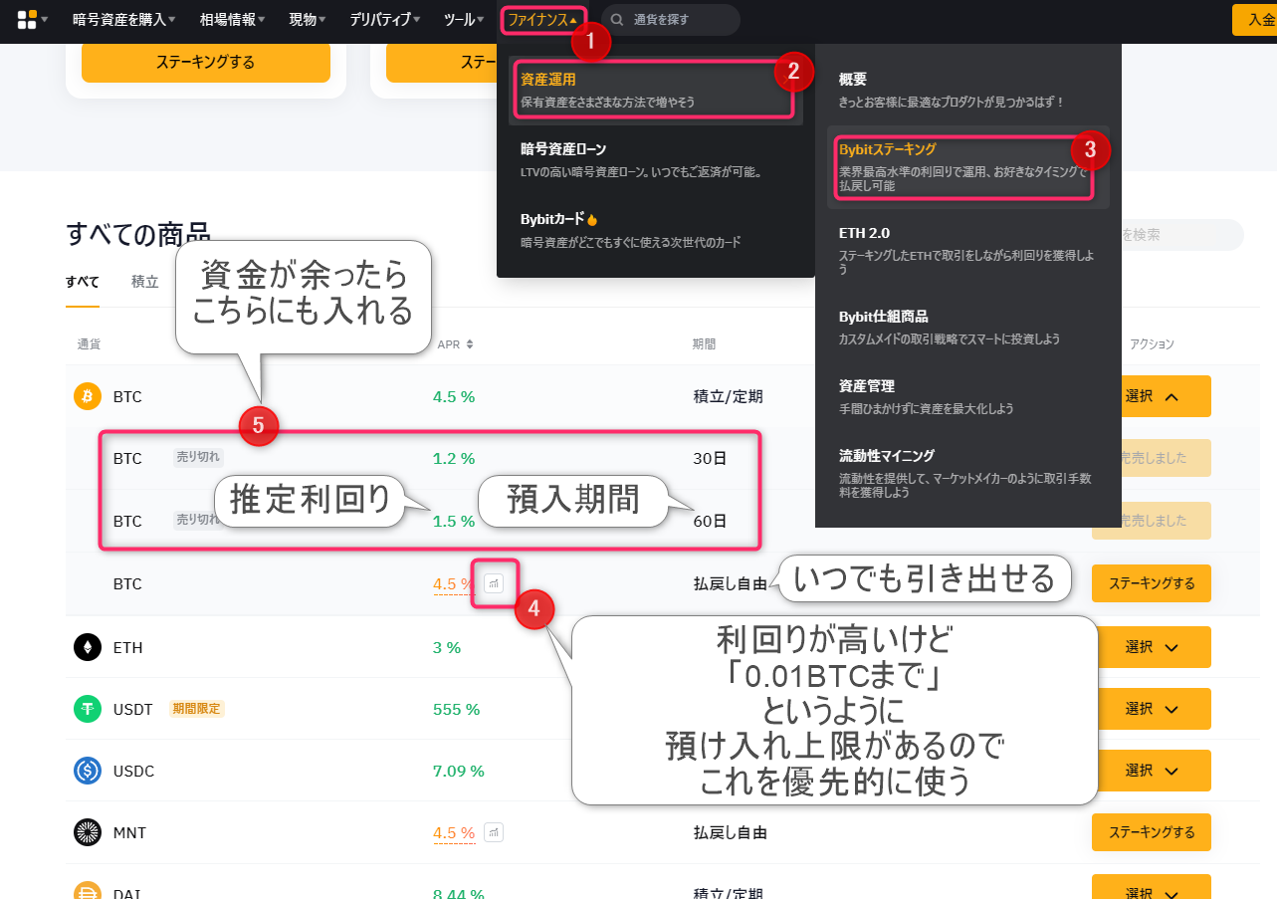The image size is (1277, 899).
Task: Click the magnifier icon in the header search
Action: tap(618, 20)
